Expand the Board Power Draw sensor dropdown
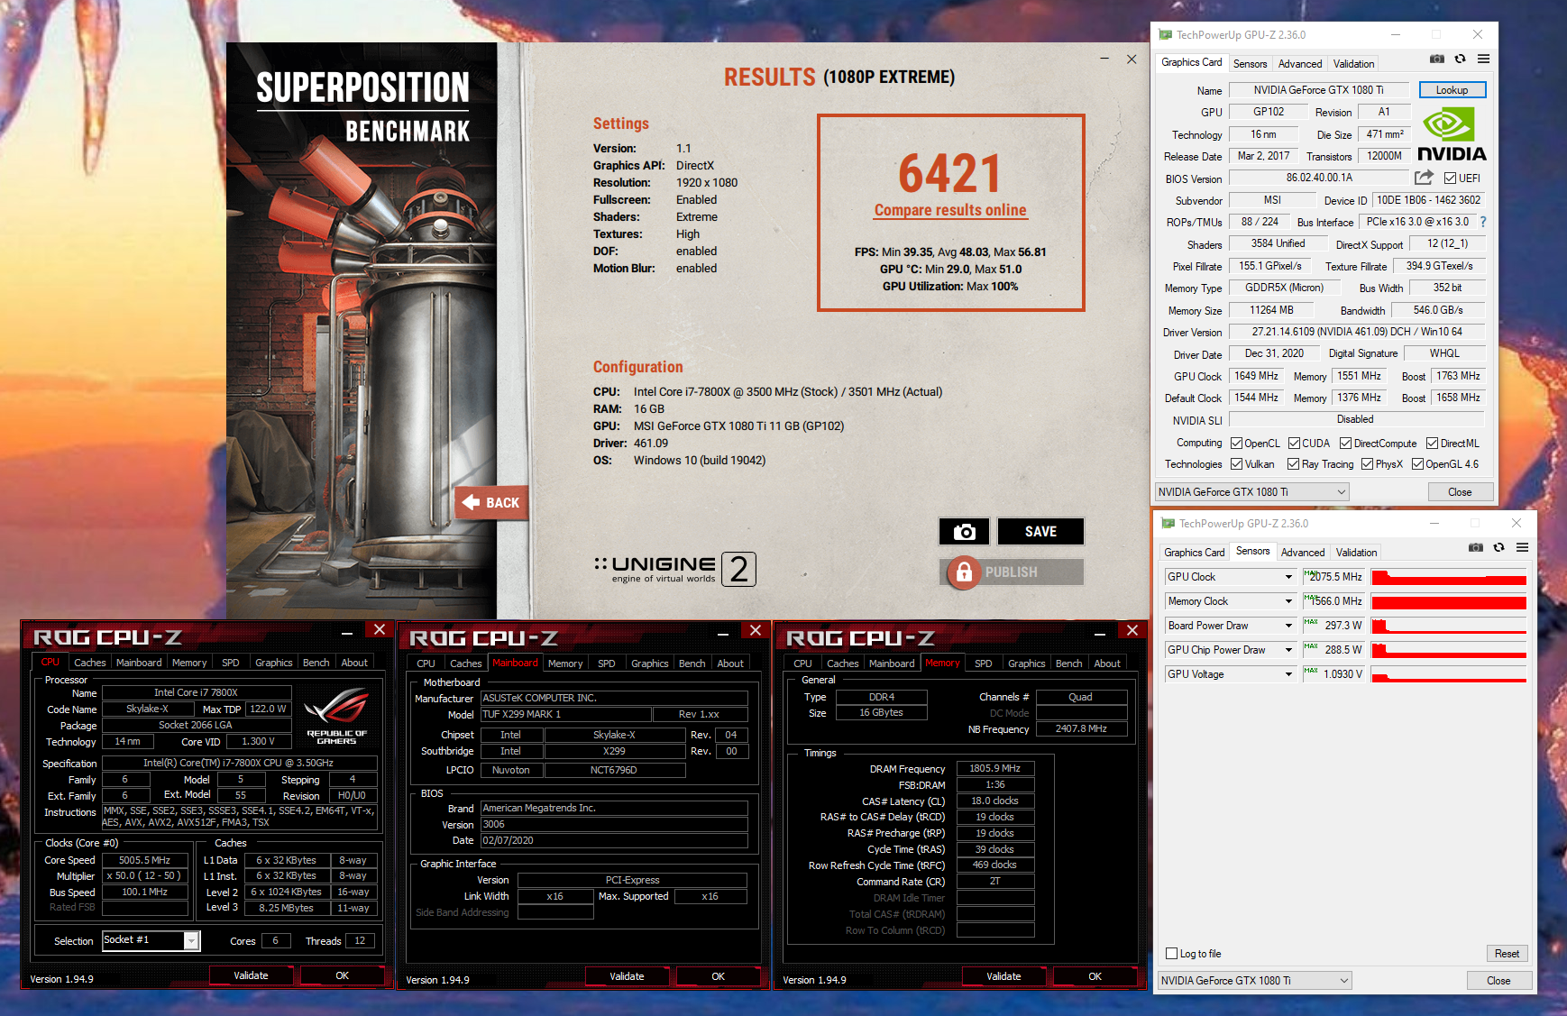Image resolution: width=1567 pixels, height=1016 pixels. point(1288,626)
